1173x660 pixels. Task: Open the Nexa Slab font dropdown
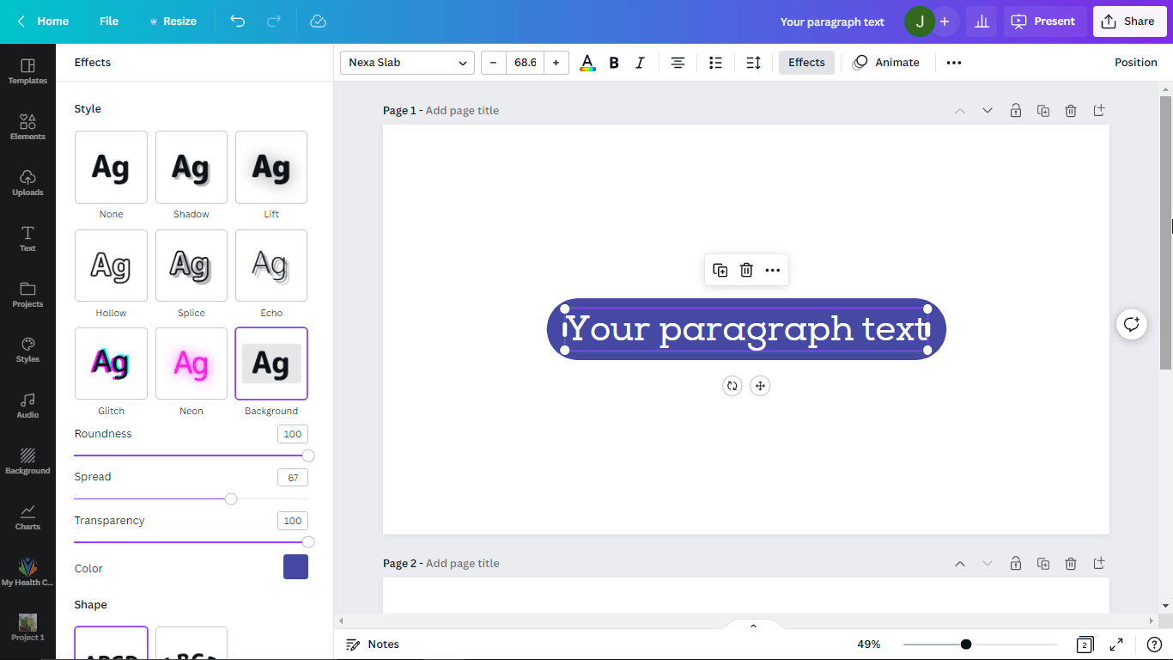pyautogui.click(x=406, y=62)
